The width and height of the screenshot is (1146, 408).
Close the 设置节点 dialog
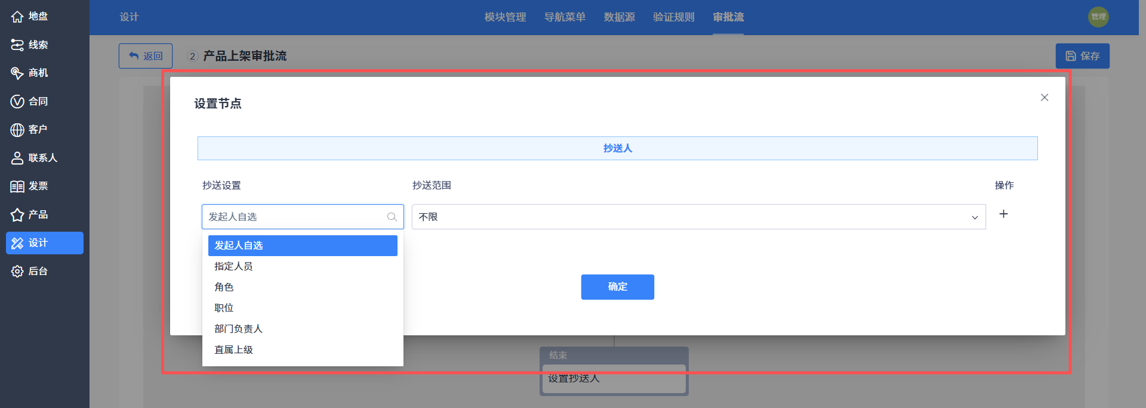1044,98
